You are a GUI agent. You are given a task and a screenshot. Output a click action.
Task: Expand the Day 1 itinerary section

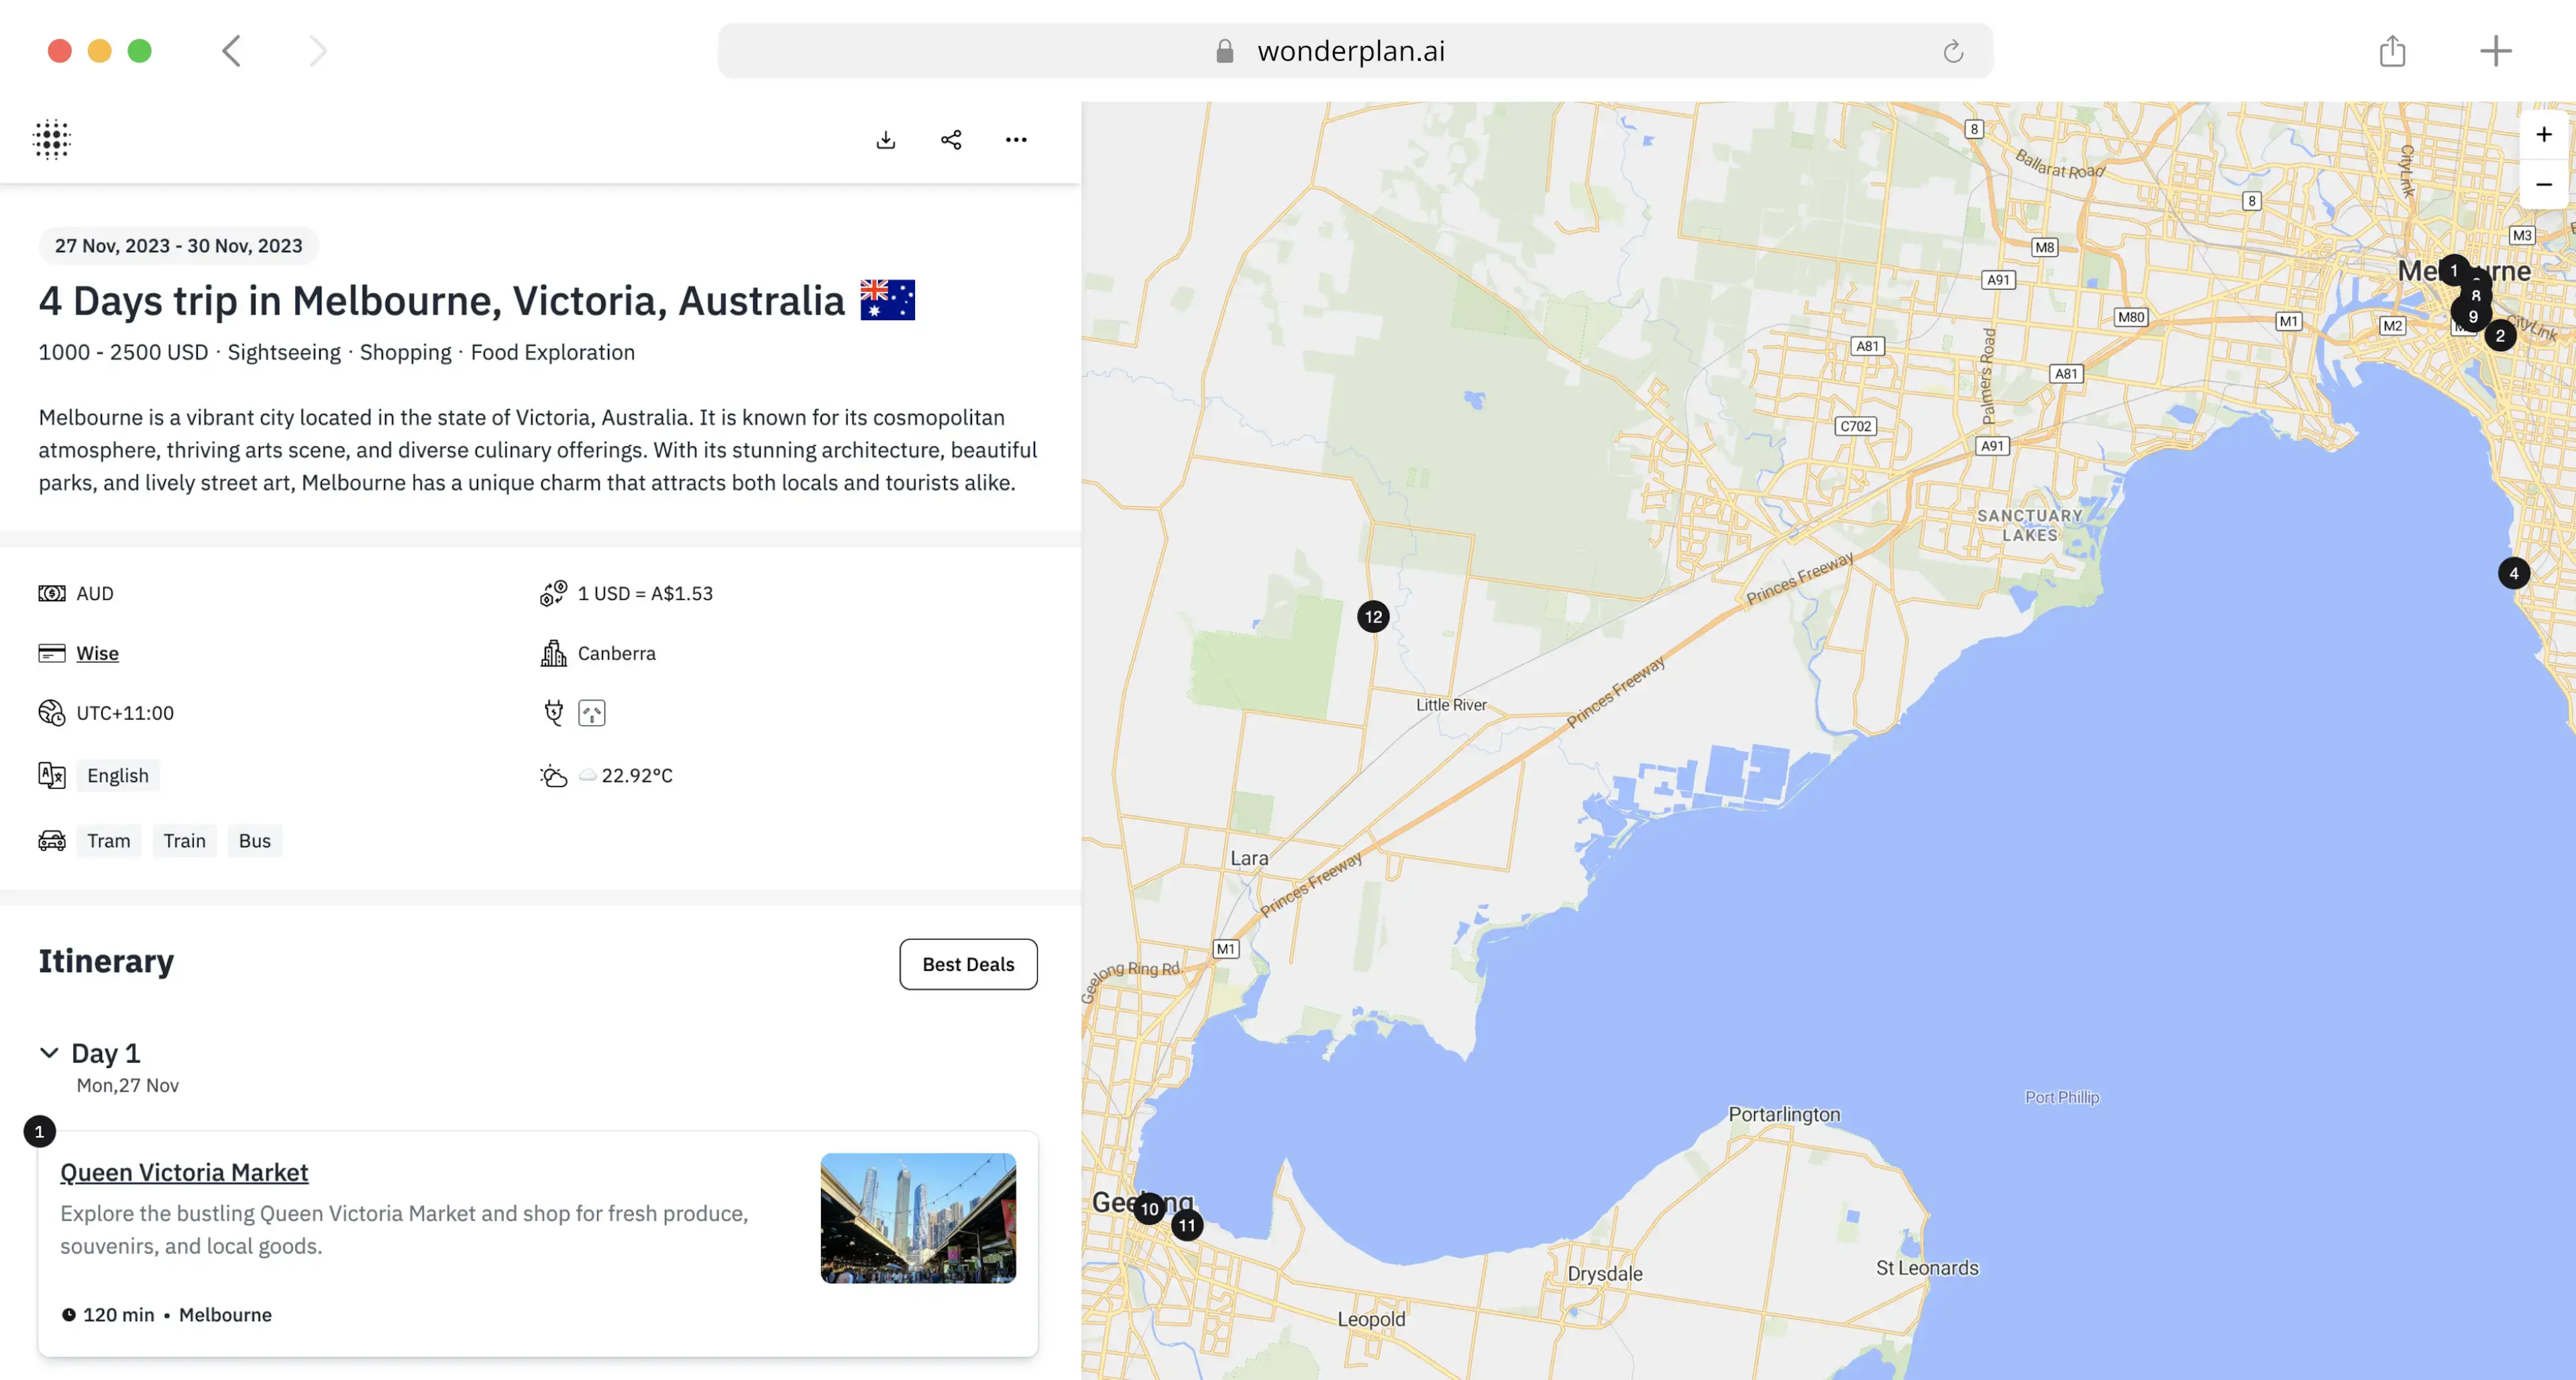[x=48, y=1051]
